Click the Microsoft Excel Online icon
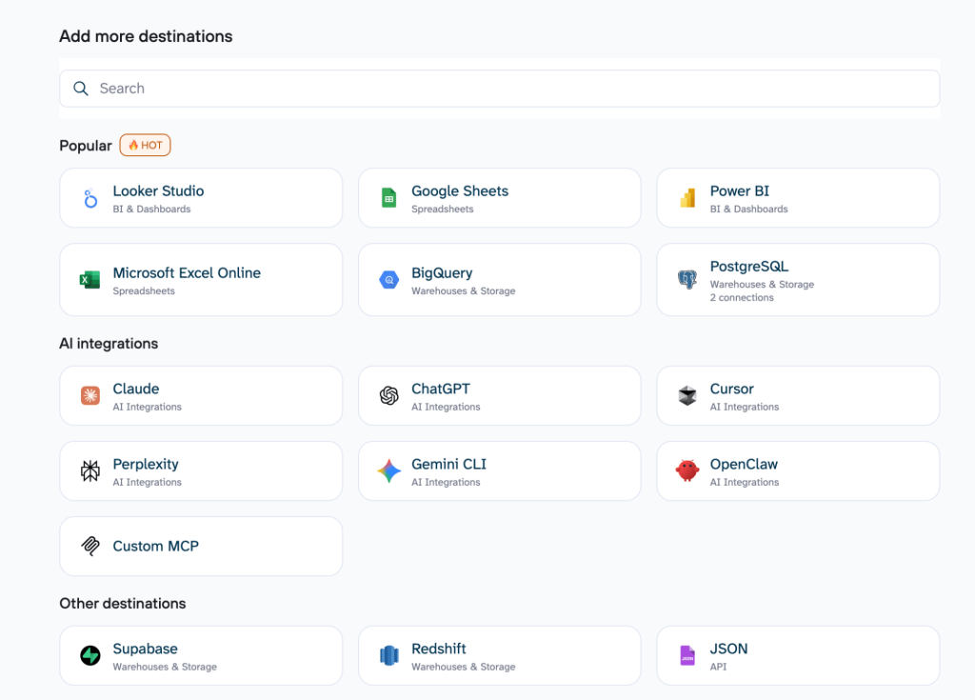The height and width of the screenshot is (700, 975). tap(90, 280)
